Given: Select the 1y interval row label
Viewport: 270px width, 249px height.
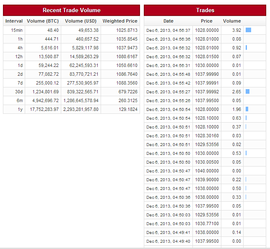Looking at the screenshot, I should click(19, 109).
